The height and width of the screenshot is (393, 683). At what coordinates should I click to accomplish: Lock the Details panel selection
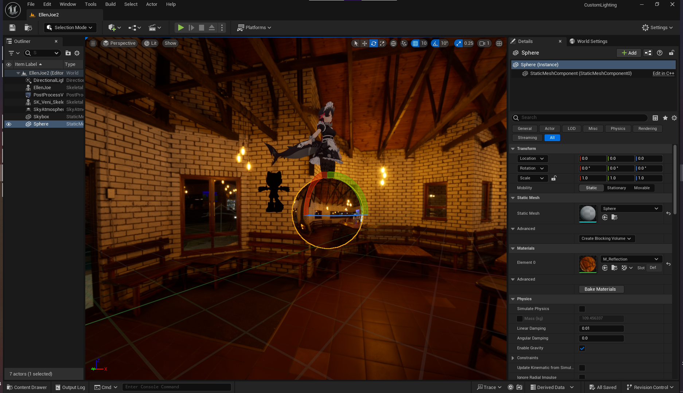tap(671, 53)
